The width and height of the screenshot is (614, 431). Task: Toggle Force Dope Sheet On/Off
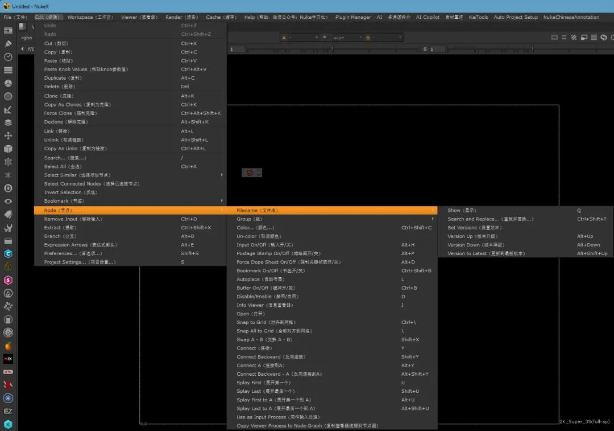331,262
